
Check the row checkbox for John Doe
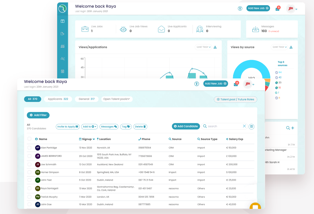tap(30, 204)
